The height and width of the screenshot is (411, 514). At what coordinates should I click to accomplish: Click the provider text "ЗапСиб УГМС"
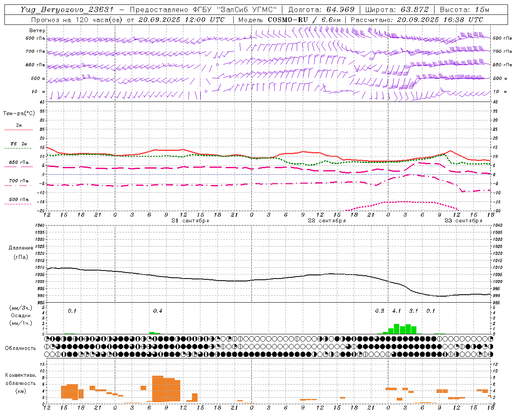(x=247, y=10)
